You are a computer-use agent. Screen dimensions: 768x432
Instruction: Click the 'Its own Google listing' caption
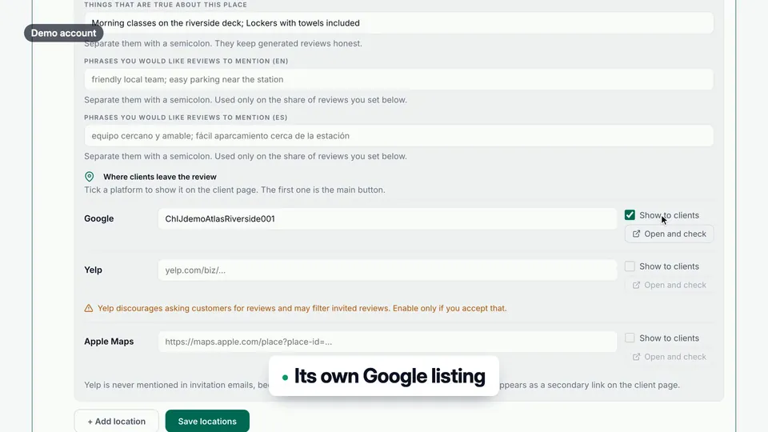[384, 376]
